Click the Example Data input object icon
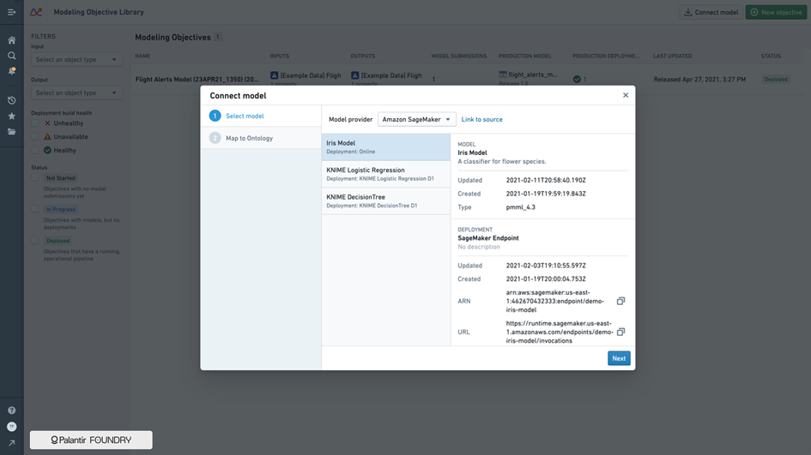This screenshot has height=455, width=811. pos(274,75)
